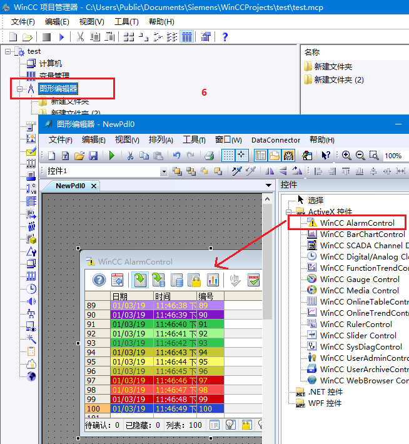Viewport: 409px width, 444px height.
Task: Select WinCC AlarmControl in controls list
Action: [x=357, y=223]
